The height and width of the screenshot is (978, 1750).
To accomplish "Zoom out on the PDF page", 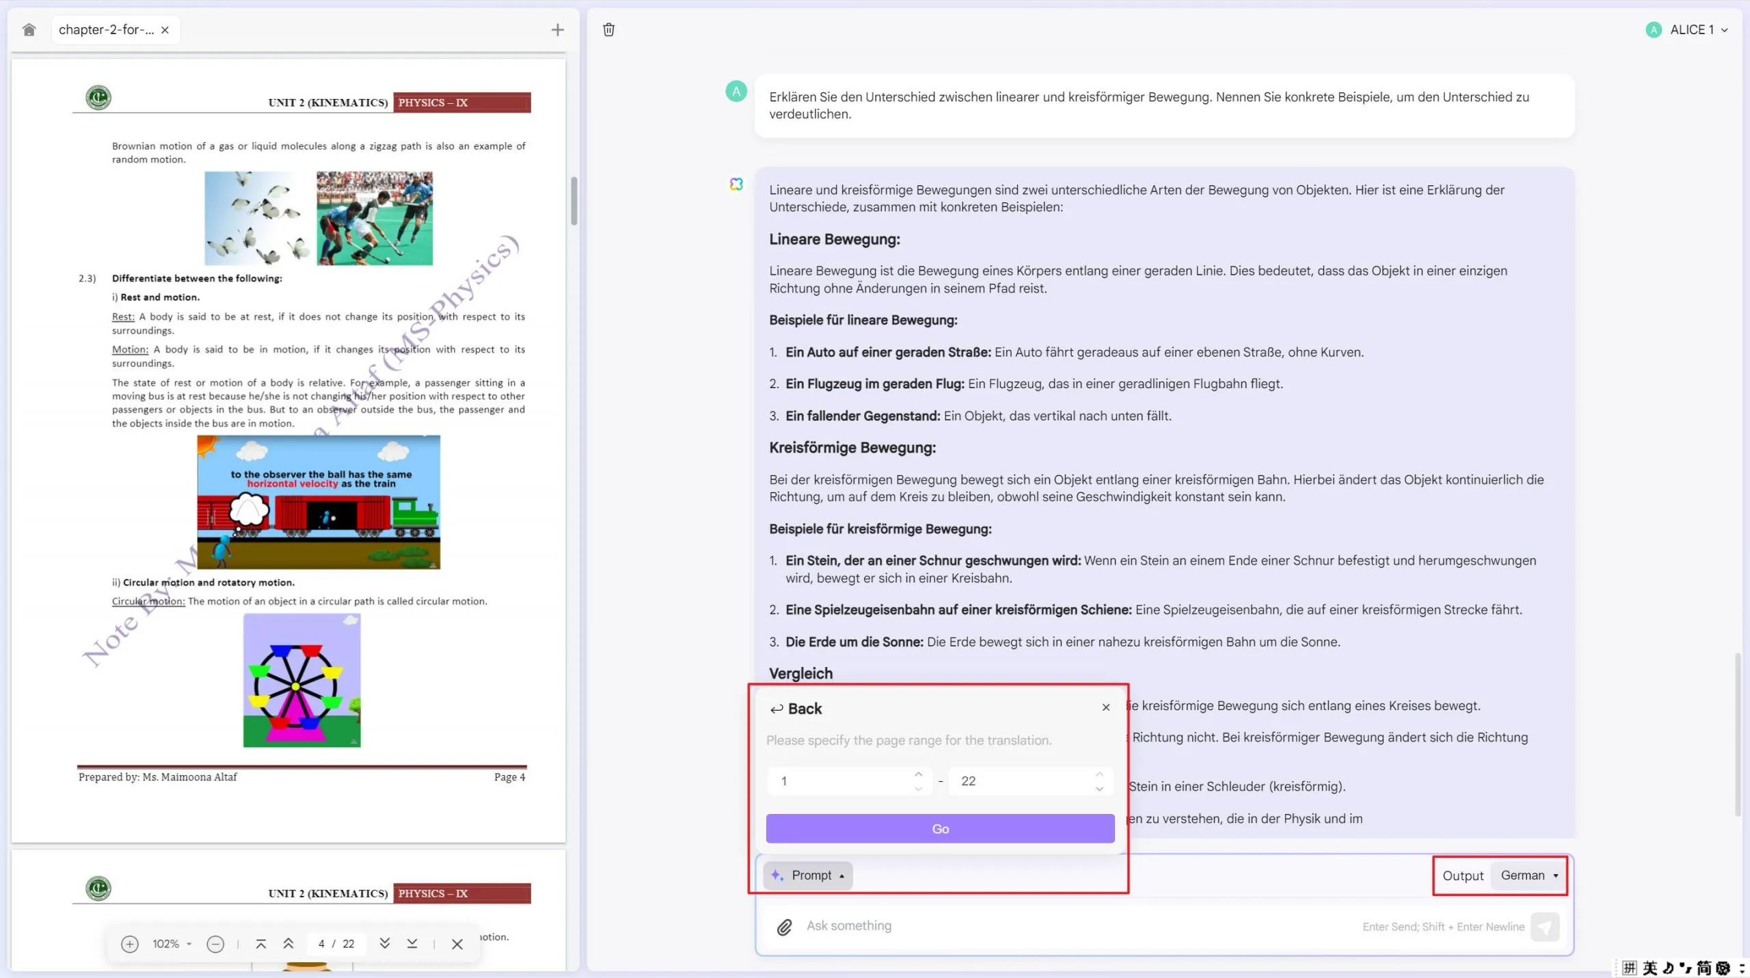I will pos(215,944).
